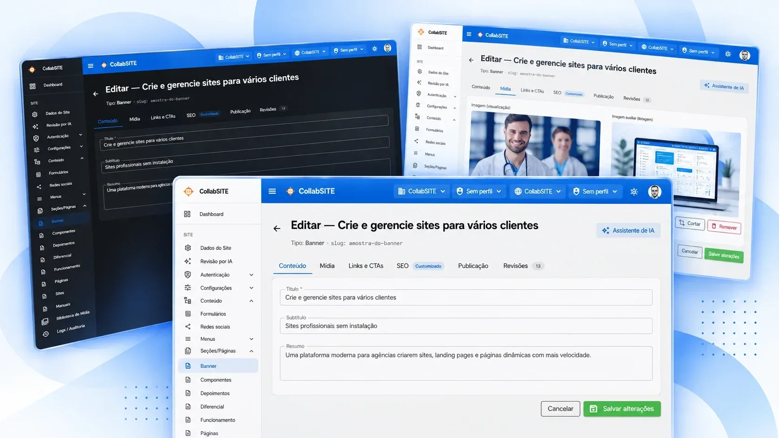
Task: Click hamburger menu in dark window header
Action: pyautogui.click(x=91, y=66)
